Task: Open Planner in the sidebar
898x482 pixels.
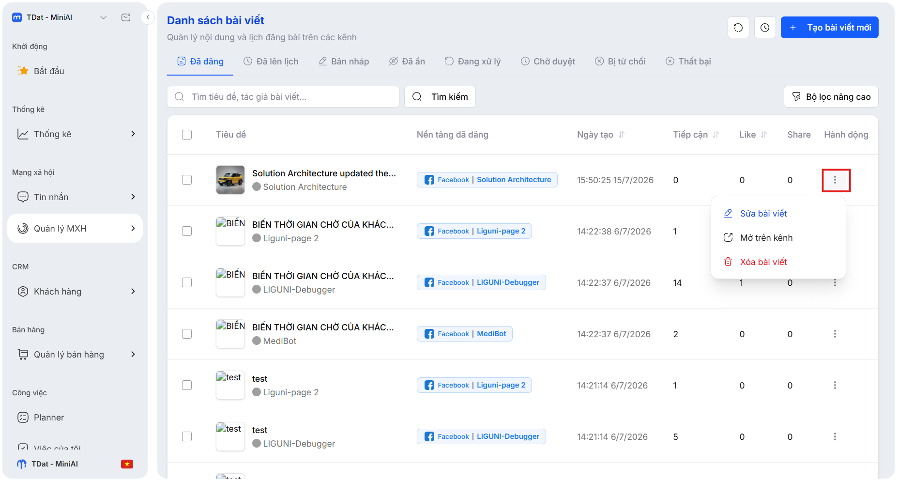Action: point(75,418)
